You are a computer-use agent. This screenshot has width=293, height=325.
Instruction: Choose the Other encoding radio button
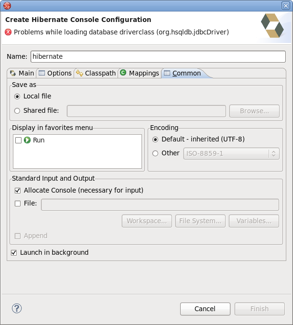155,153
